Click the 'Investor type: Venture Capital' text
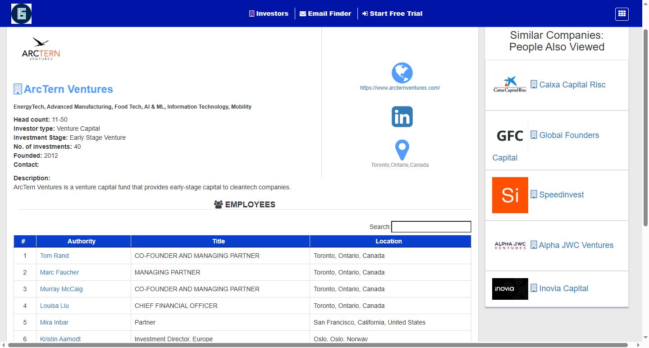This screenshot has width=649, height=348. click(x=57, y=128)
